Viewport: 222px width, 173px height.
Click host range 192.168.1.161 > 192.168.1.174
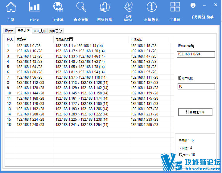(82, 98)
